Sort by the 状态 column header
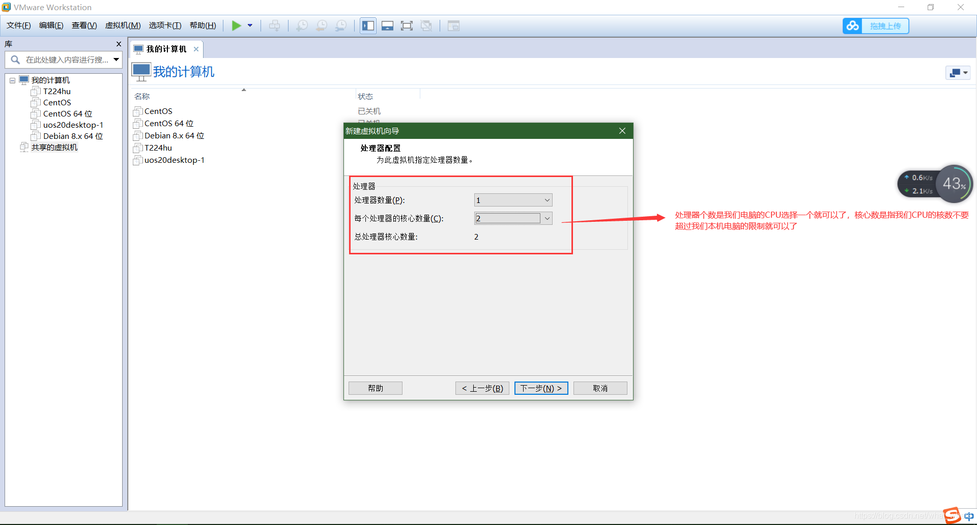 pyautogui.click(x=365, y=96)
